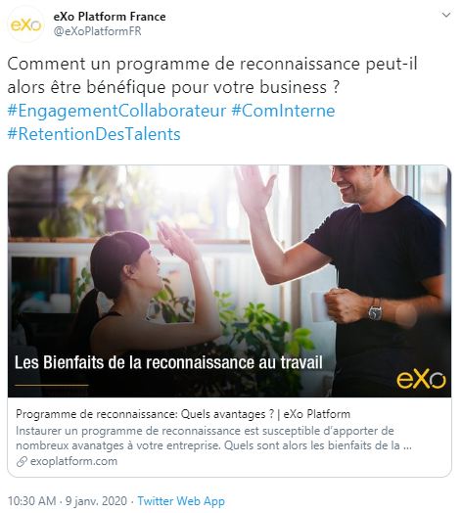Viewport: 462px width, 513px height.
Task: Open the #ComInterne hashtag
Action: pos(283,111)
